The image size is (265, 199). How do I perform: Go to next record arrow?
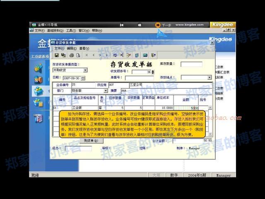(x=100, y=55)
